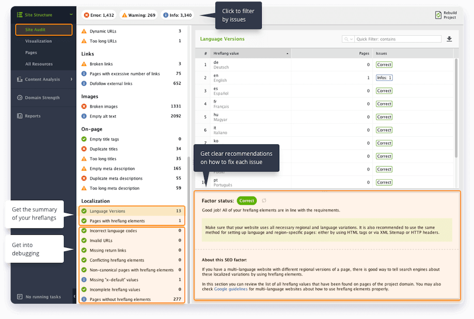Click the Reports sidebar icon
The image size is (474, 319).
(20, 116)
